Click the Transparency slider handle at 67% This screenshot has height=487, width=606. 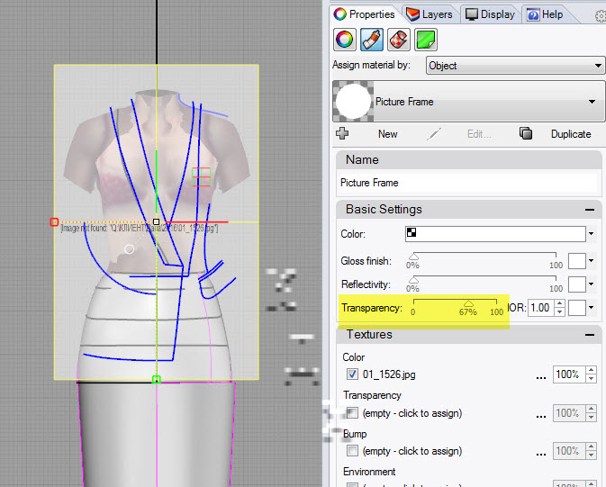468,303
